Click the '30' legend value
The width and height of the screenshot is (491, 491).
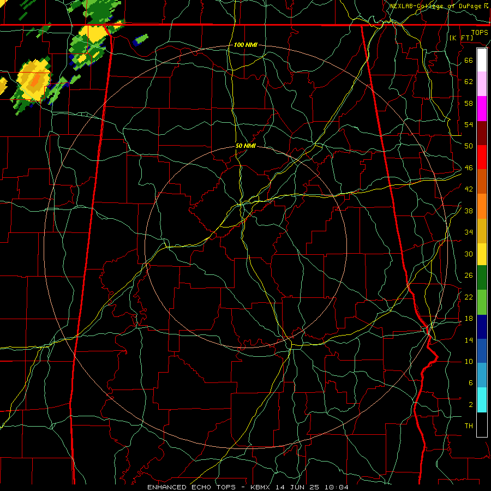(x=469, y=254)
